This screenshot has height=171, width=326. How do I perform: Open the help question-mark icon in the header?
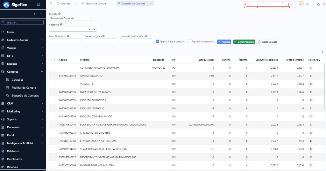(307, 4)
